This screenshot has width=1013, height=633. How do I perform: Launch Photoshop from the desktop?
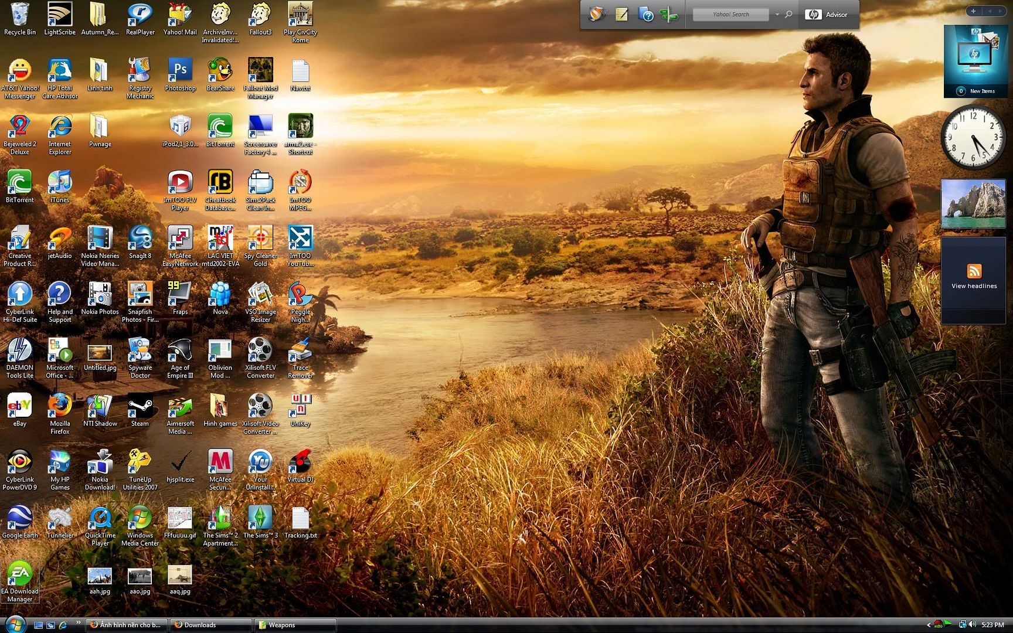(x=180, y=74)
